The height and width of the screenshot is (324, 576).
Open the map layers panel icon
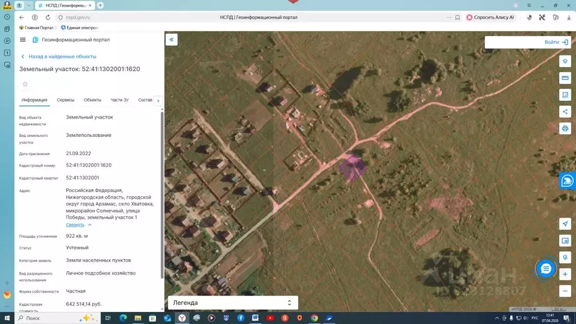click(x=565, y=61)
